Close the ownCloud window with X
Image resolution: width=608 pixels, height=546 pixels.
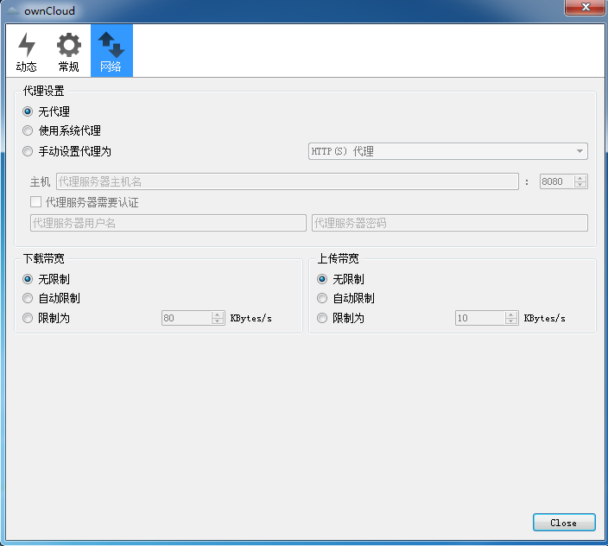586,8
